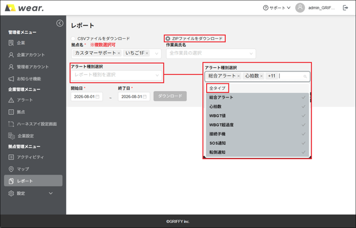Image resolution: width=356 pixels, height=228 pixels.
Task: Open the 管理者アカウント menu item
Action: coord(33,67)
